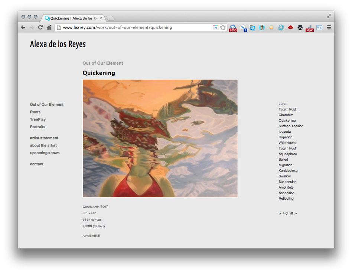The width and height of the screenshot is (352, 273).
Task: Open the feed extension with 1000 badge
Action: pyautogui.click(x=233, y=28)
